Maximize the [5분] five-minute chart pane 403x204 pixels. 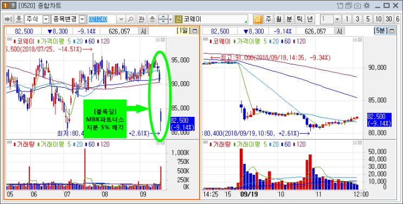click(392, 31)
